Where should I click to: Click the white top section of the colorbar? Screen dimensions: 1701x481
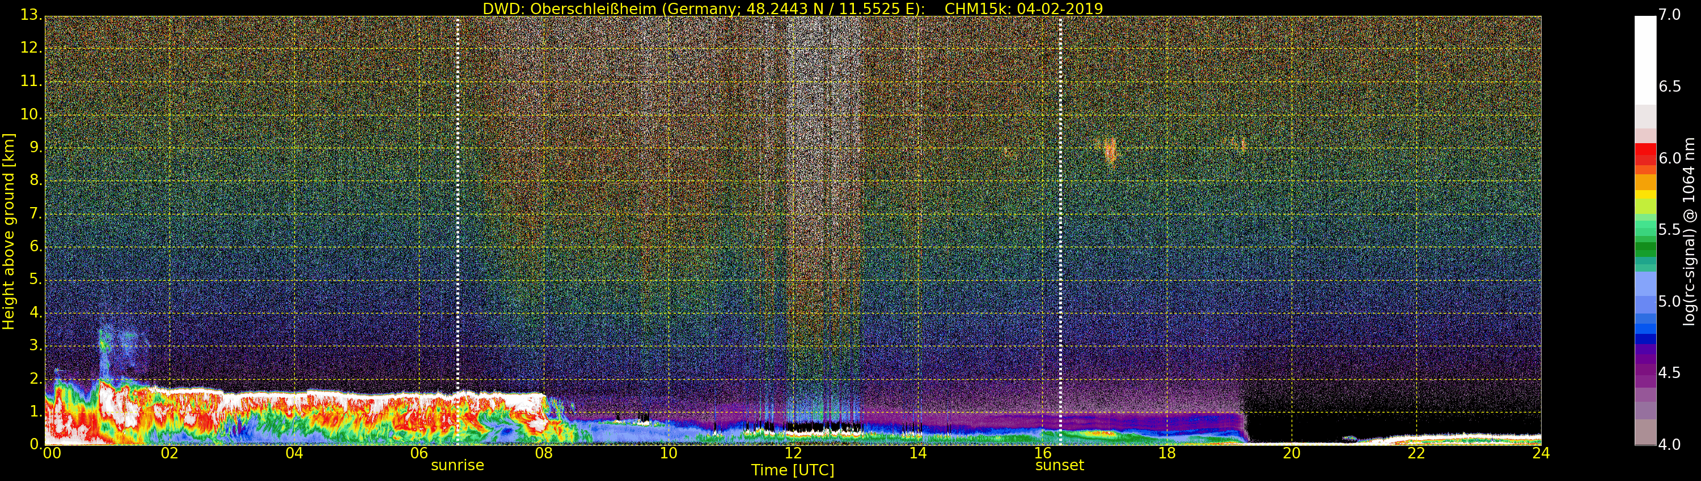(x=1645, y=59)
